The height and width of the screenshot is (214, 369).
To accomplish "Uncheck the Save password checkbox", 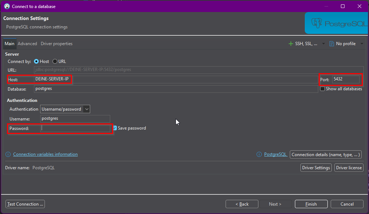I will (x=115, y=128).
